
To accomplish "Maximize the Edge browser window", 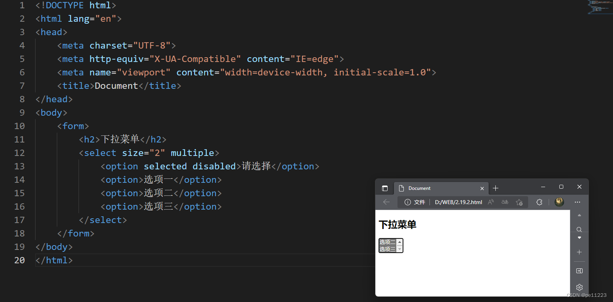I will [x=561, y=187].
